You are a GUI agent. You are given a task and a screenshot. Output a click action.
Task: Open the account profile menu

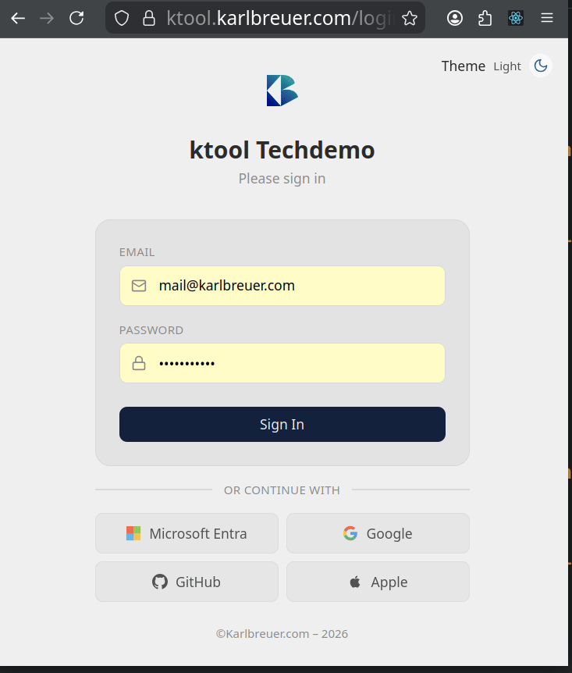coord(454,17)
